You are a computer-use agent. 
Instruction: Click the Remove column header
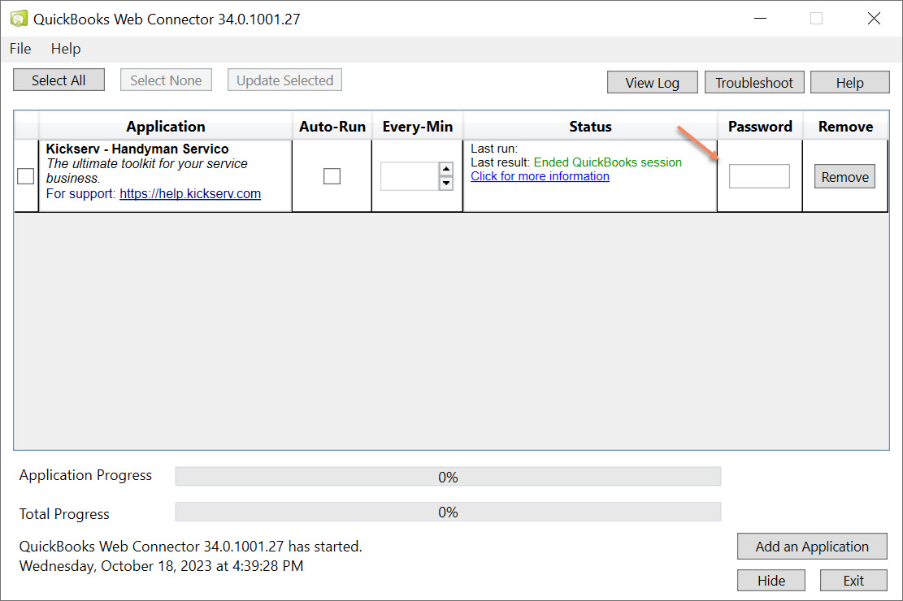click(845, 127)
